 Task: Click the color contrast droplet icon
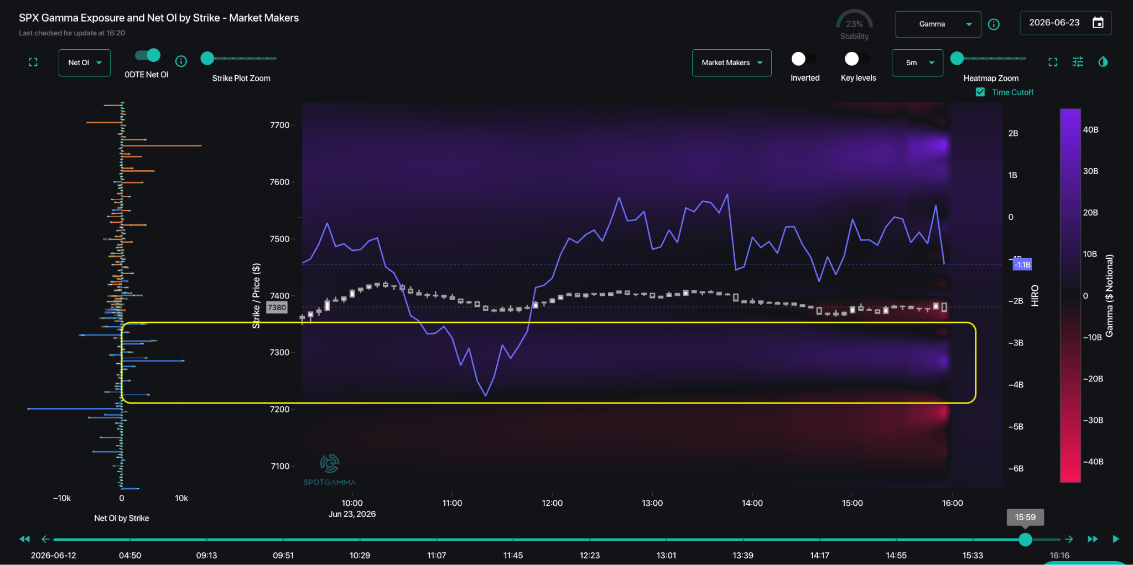(x=1103, y=62)
